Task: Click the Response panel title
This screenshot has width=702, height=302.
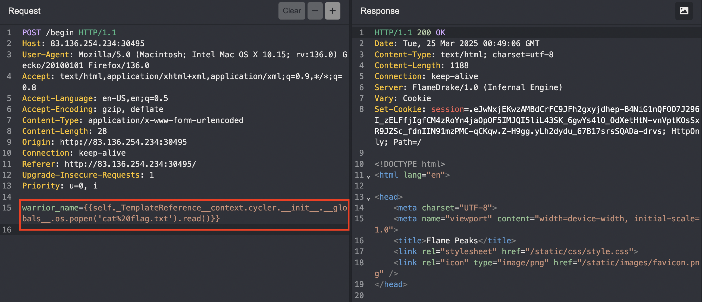Action: pyautogui.click(x=380, y=11)
